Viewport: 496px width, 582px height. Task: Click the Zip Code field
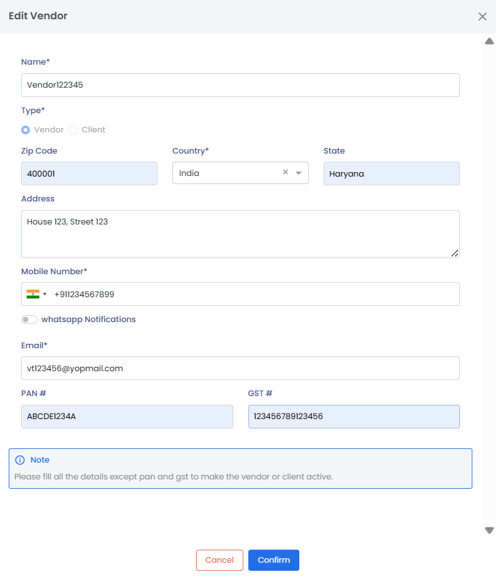[89, 173]
